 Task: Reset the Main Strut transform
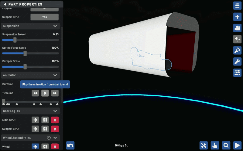pos(45,120)
